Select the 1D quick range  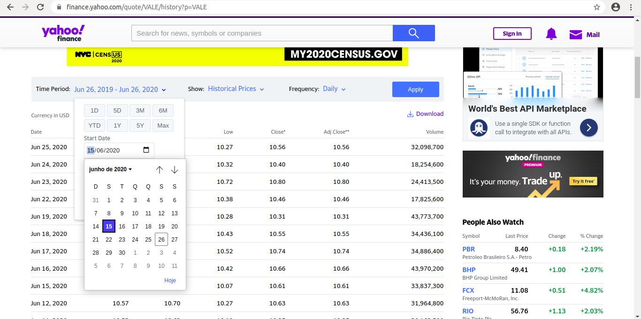(x=94, y=111)
